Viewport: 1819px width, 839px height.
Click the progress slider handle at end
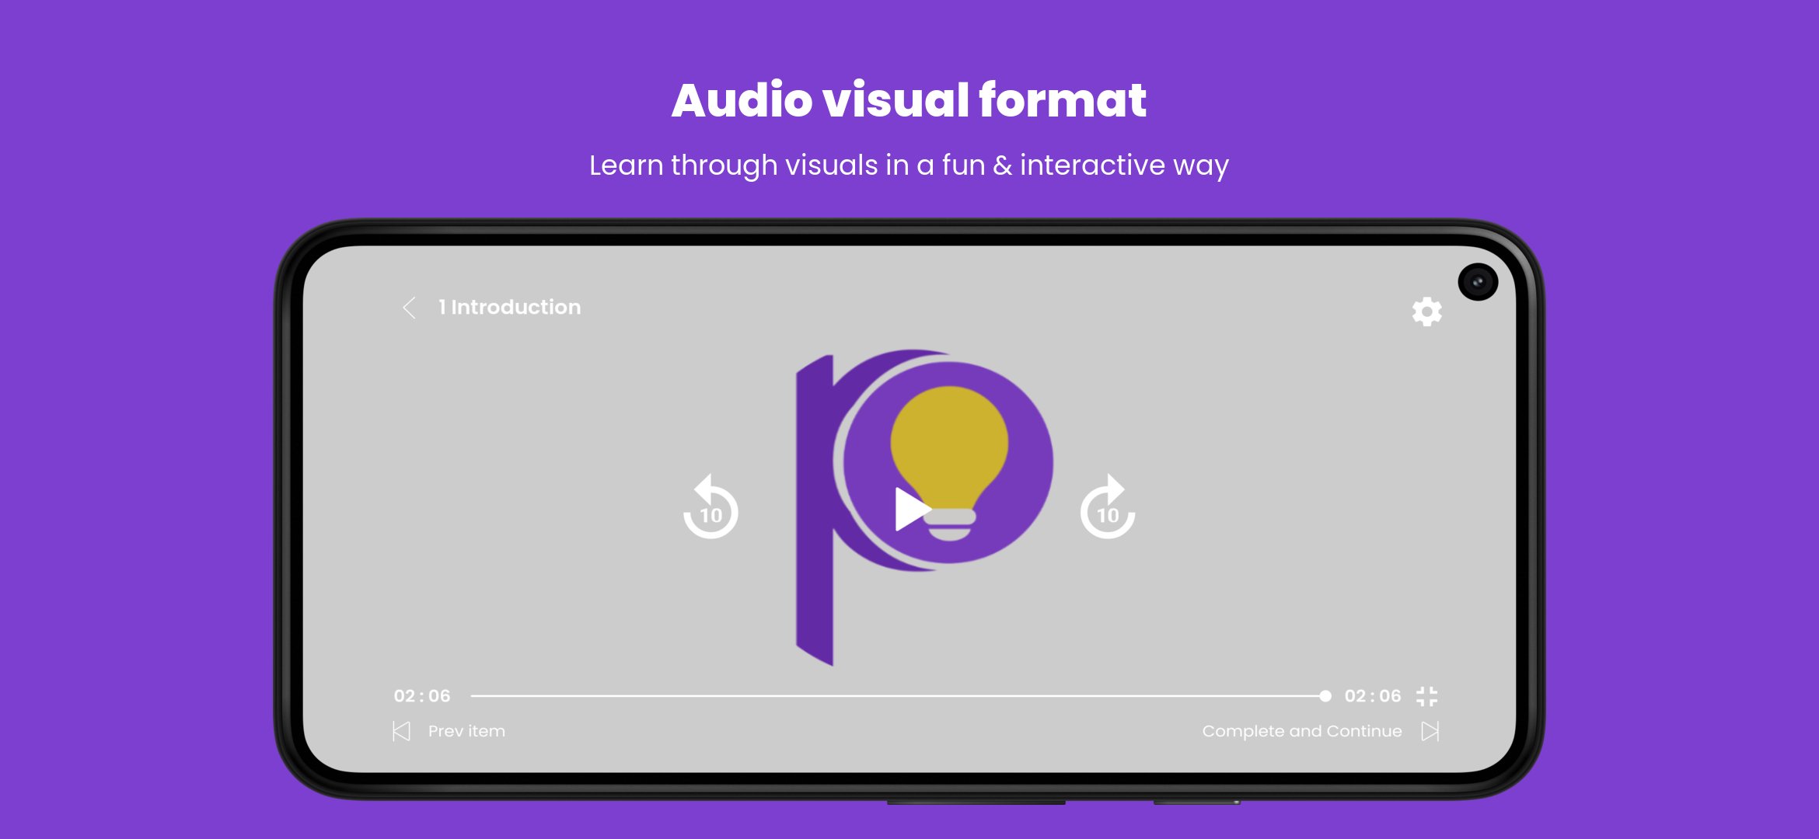[x=1325, y=696]
